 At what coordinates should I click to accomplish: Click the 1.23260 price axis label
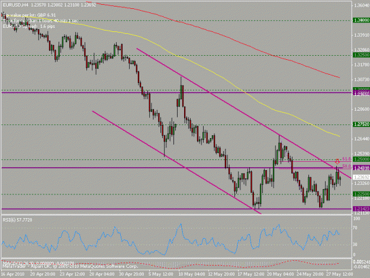tap(362, 183)
